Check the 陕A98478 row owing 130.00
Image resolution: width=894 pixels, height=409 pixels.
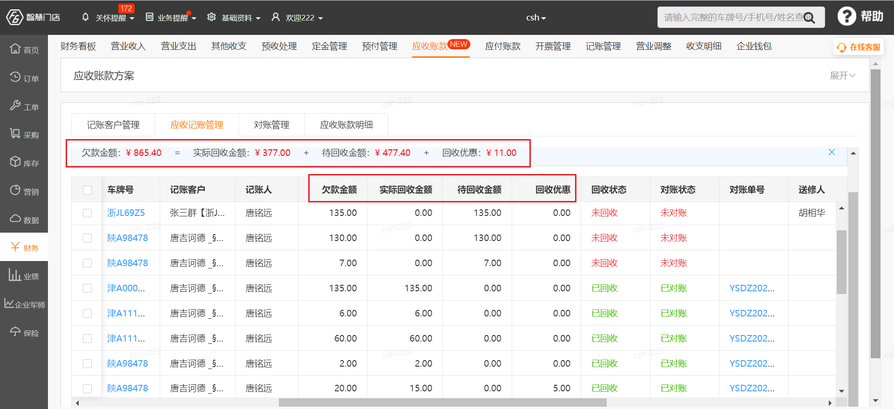pos(87,238)
